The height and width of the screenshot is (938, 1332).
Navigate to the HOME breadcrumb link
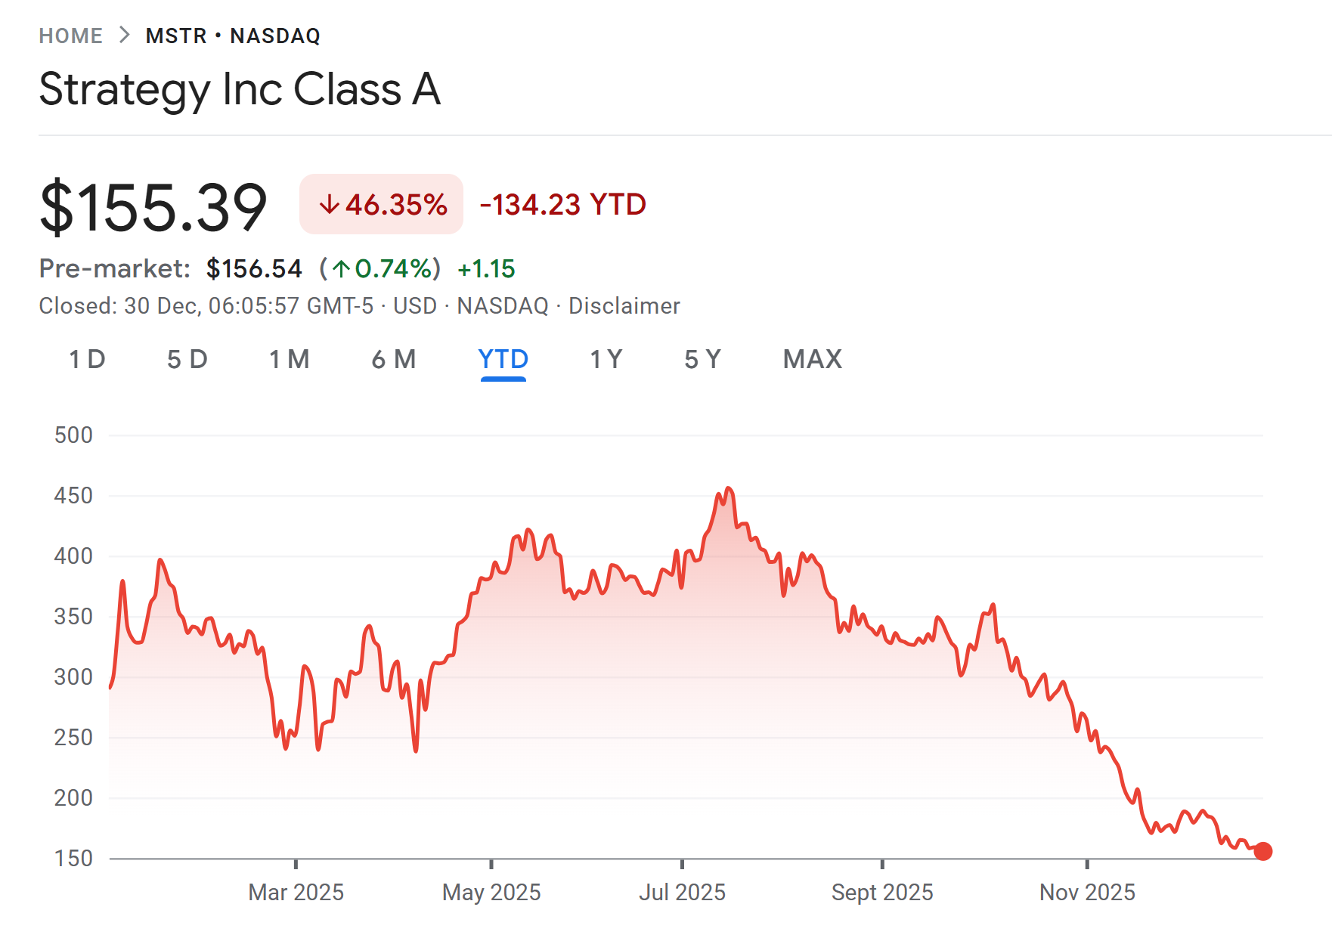pyautogui.click(x=72, y=35)
